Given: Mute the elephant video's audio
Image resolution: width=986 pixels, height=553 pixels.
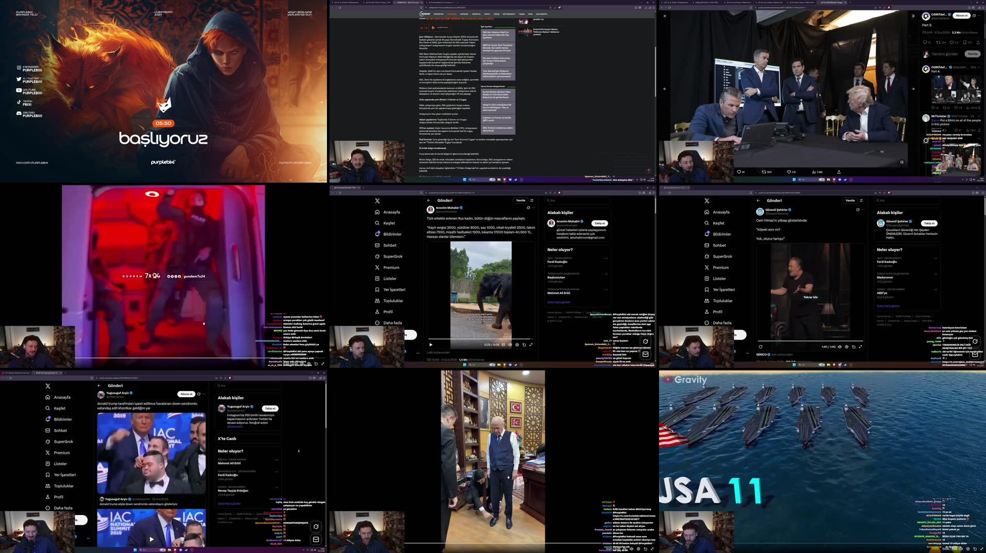Looking at the screenshot, I should pos(510,345).
